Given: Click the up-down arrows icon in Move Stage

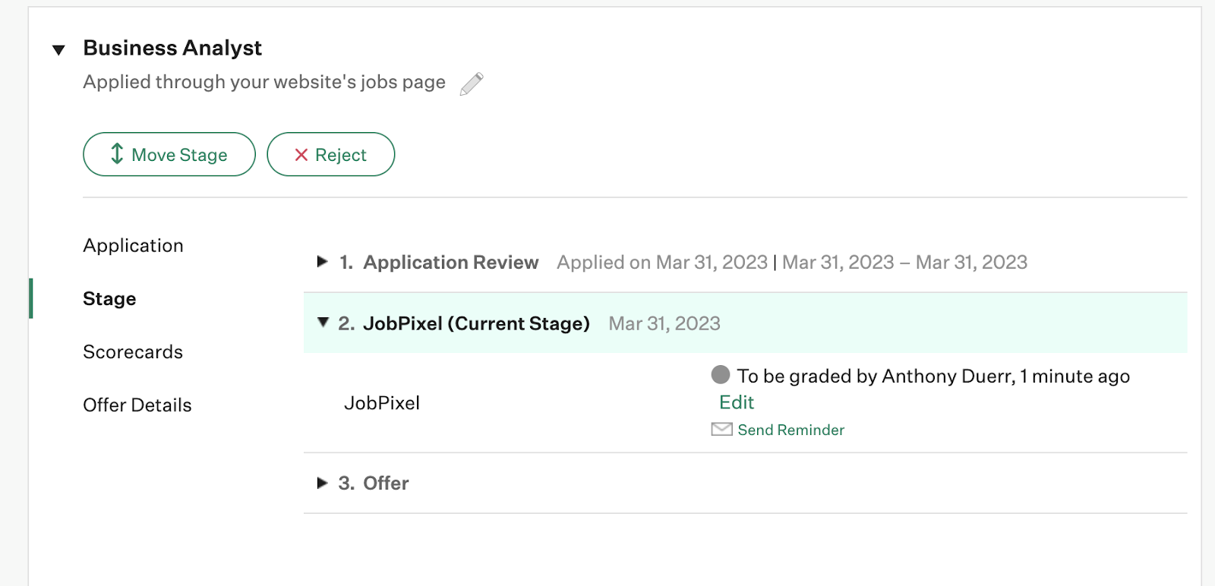Looking at the screenshot, I should click(117, 154).
